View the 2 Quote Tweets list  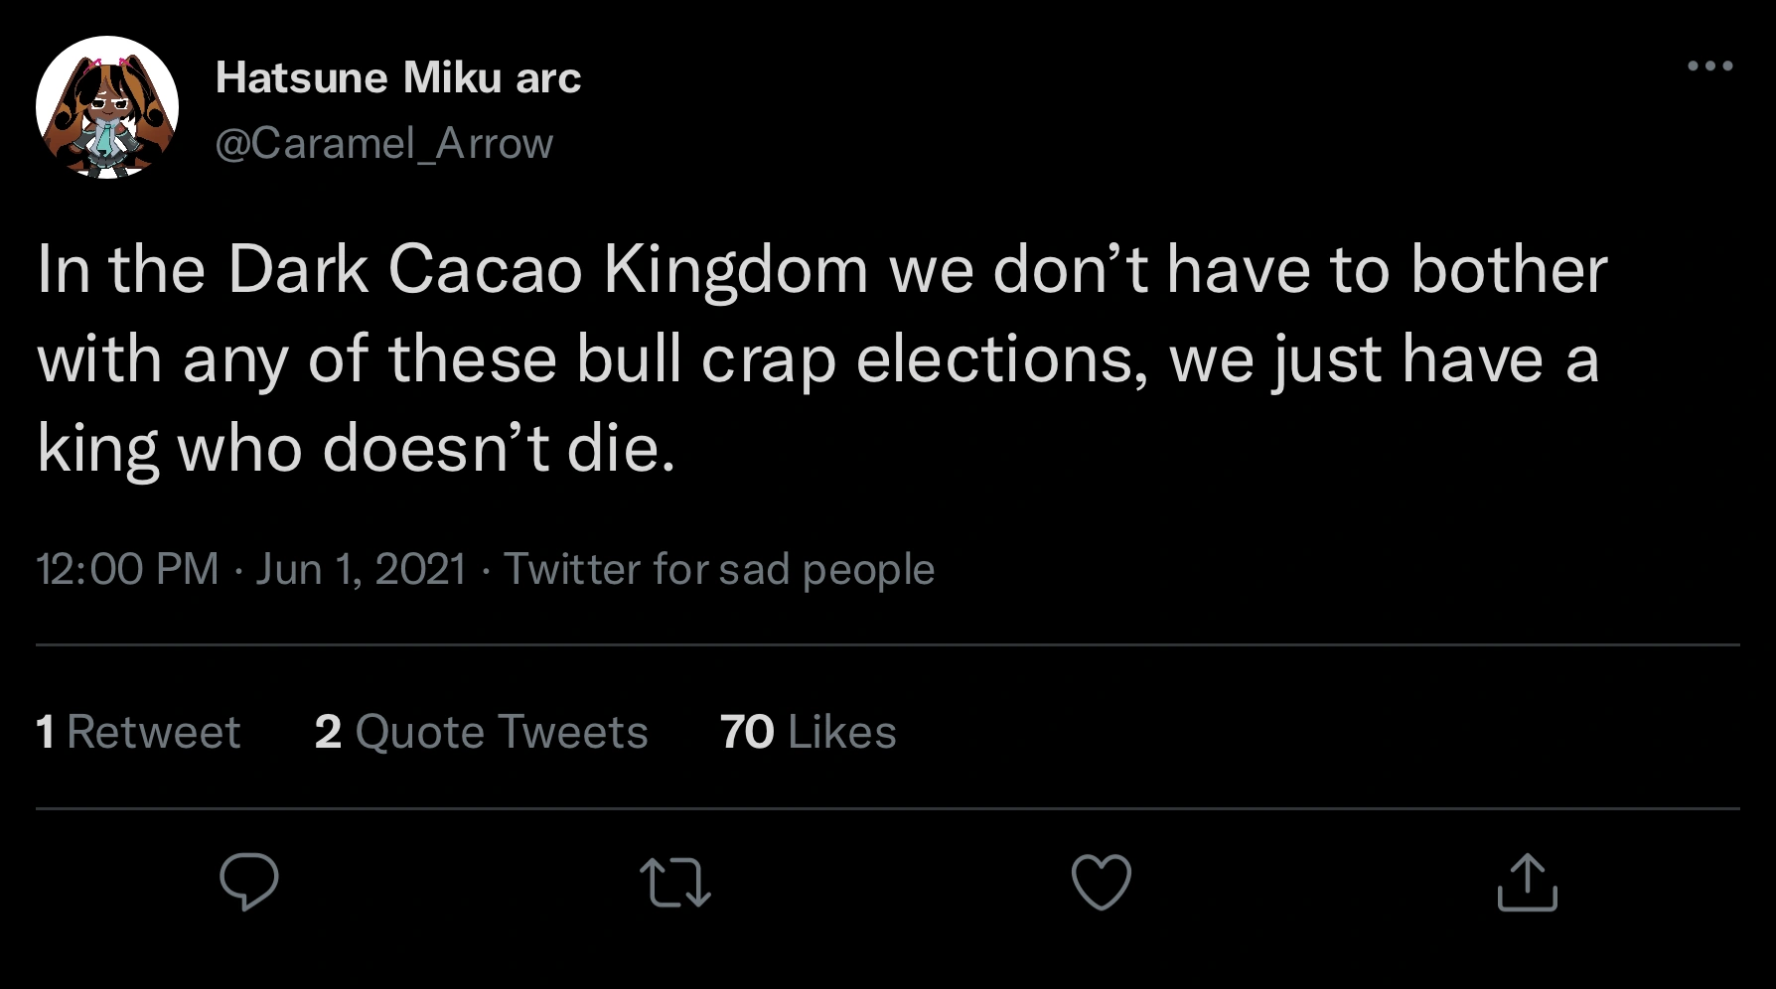coord(481,733)
